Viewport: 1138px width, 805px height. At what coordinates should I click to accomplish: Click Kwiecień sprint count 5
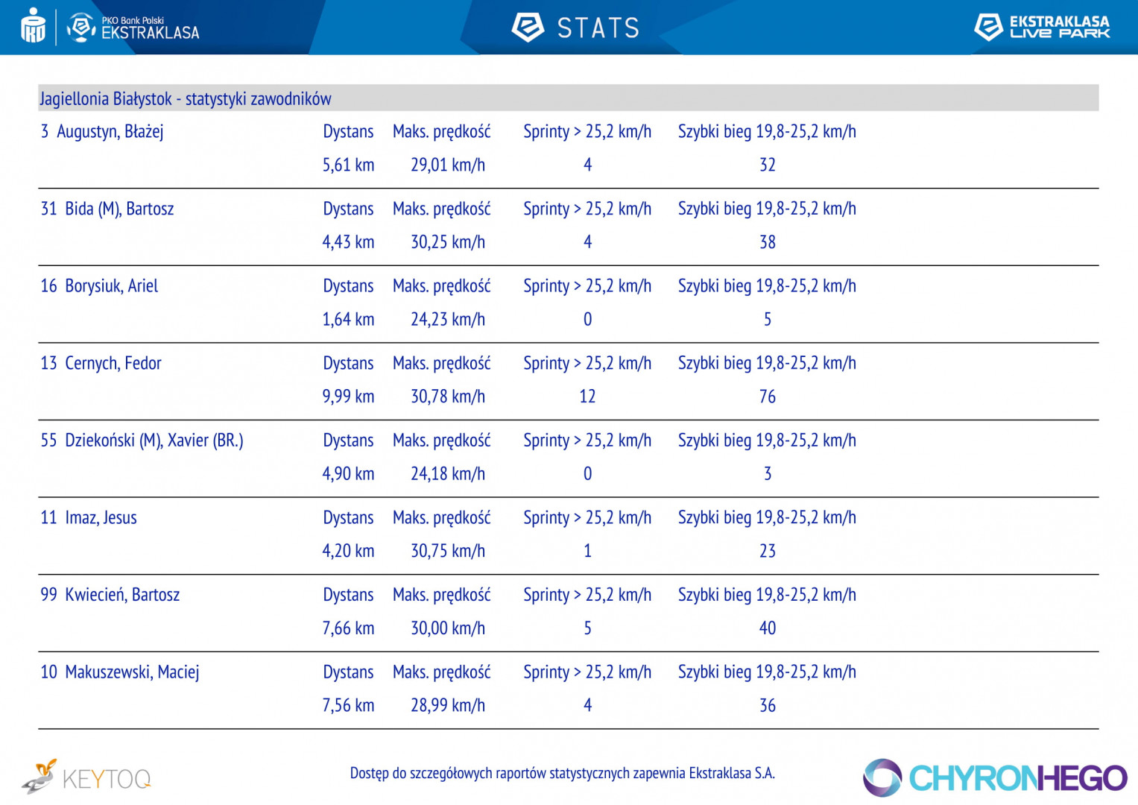click(x=588, y=628)
